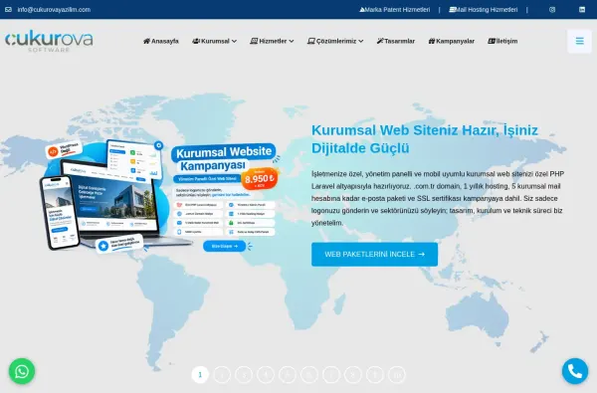Tap the blue phone call button

(575, 371)
